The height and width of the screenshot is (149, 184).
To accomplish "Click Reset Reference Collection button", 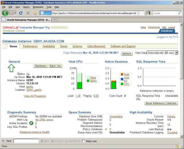I will [161, 103].
